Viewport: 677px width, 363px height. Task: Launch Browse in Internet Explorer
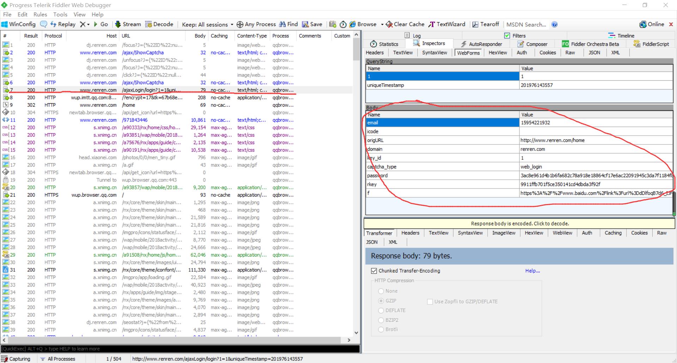[x=363, y=24]
